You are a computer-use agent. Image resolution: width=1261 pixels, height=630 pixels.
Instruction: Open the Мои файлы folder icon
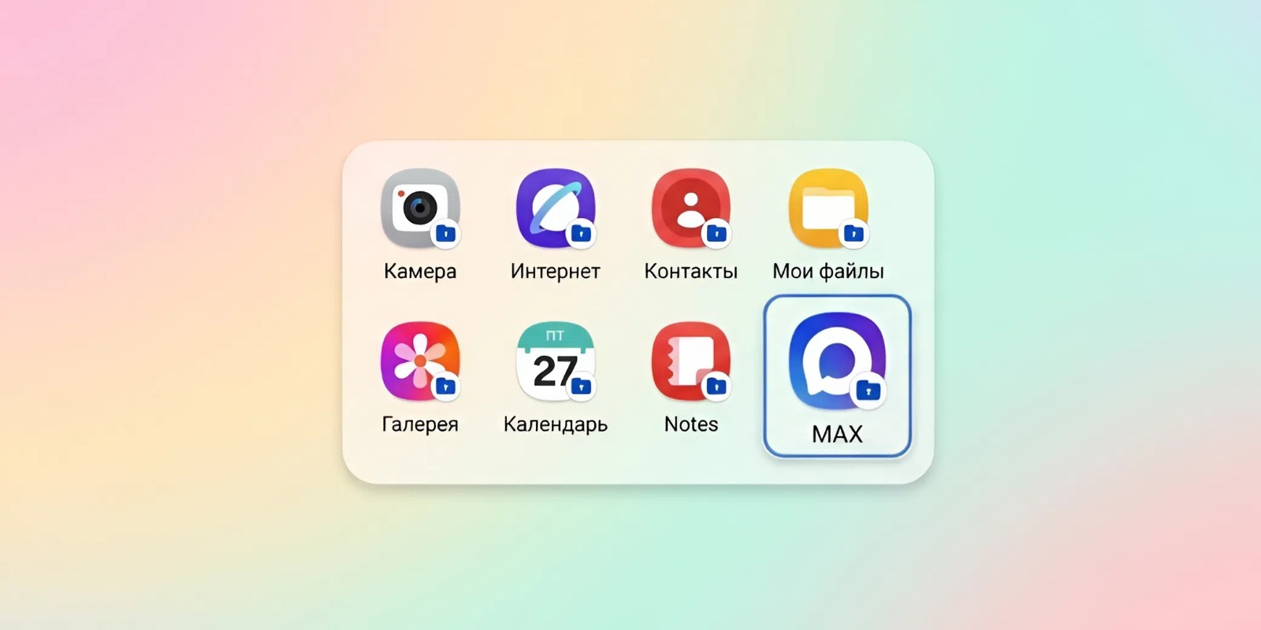point(828,208)
